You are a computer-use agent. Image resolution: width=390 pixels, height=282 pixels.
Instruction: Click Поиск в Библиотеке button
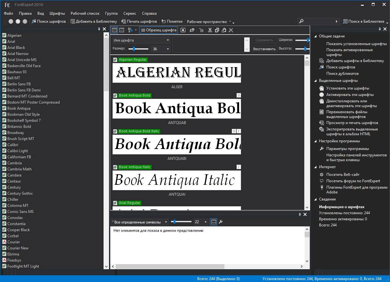[364, 21]
